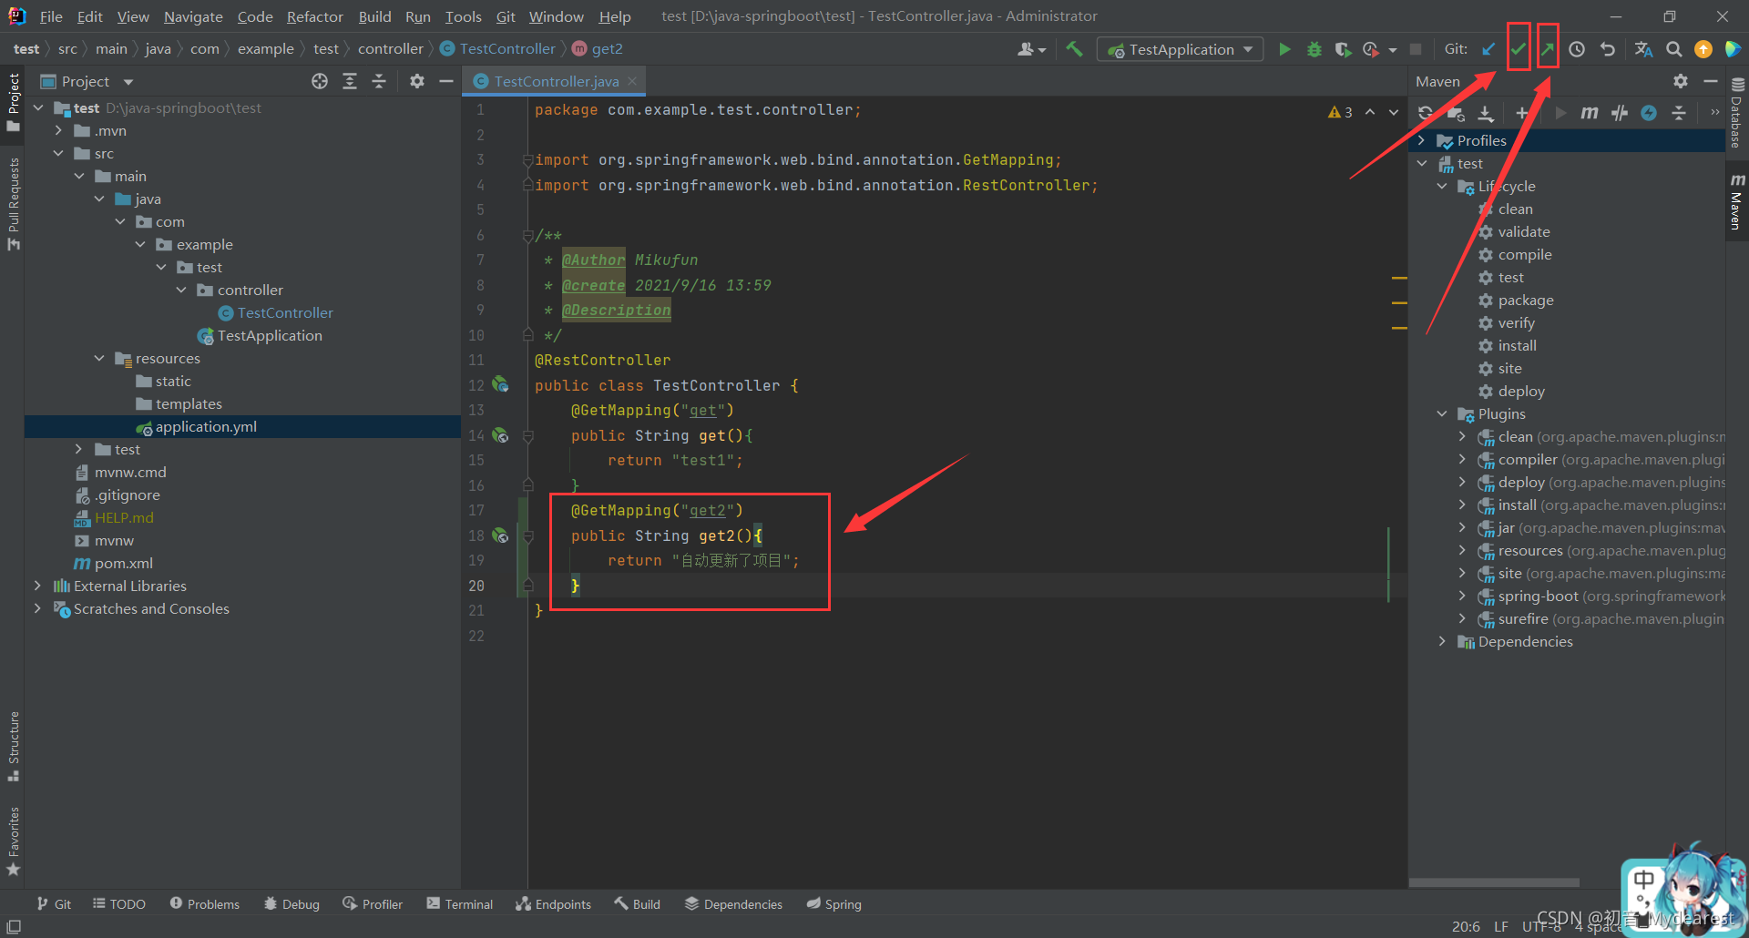Screen dimensions: 1749x938
Task: Expand all in Project panel
Action: pos(350,81)
